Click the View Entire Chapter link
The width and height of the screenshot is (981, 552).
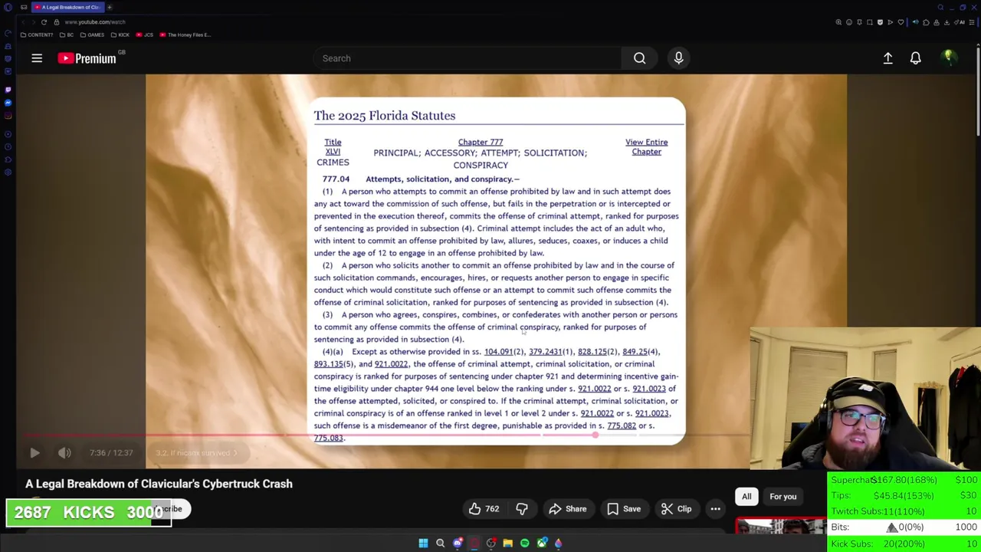click(x=646, y=146)
